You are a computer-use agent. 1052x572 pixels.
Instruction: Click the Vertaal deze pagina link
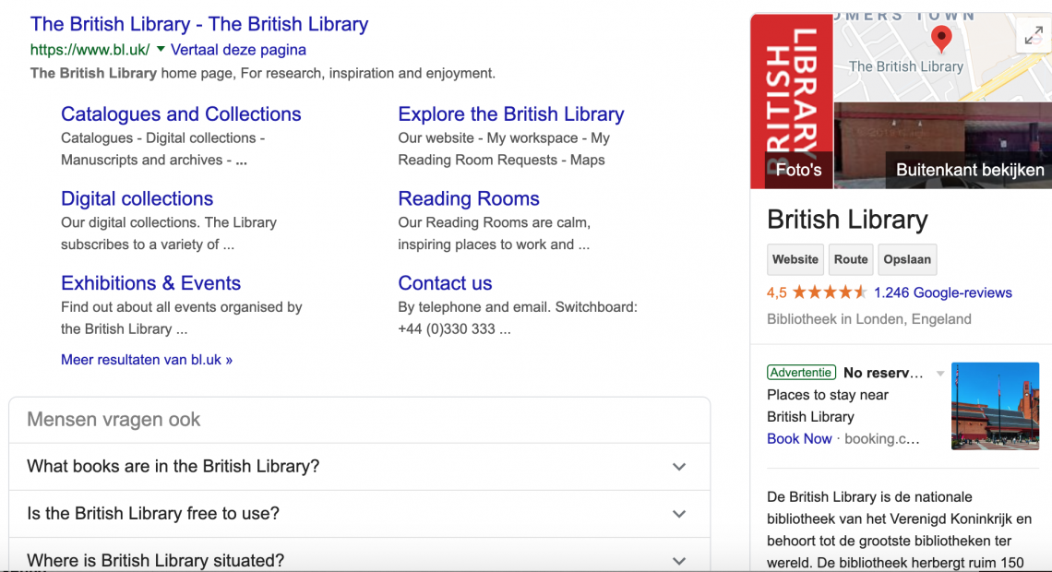(x=238, y=50)
